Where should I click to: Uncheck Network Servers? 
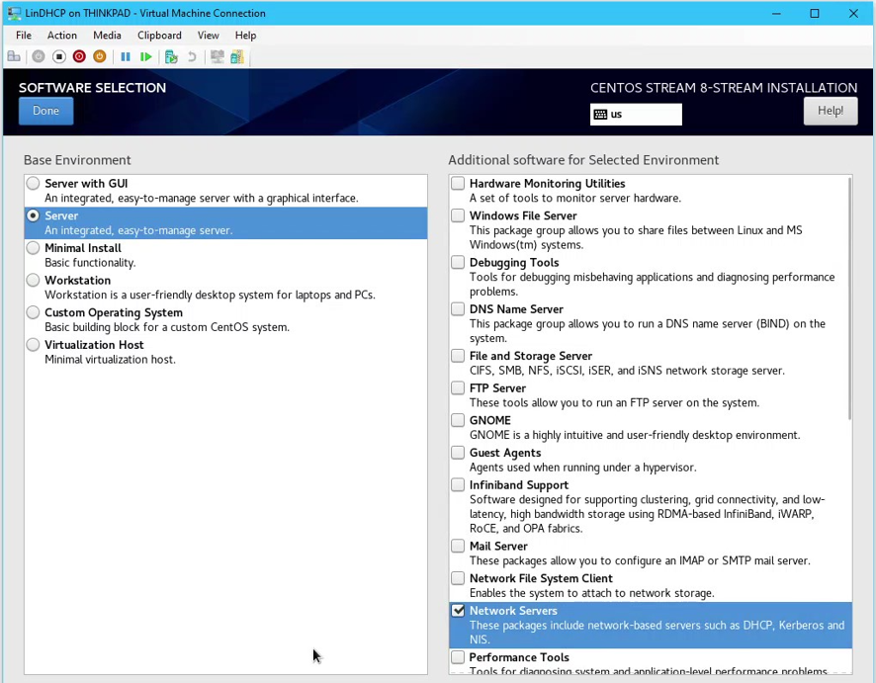pos(458,611)
